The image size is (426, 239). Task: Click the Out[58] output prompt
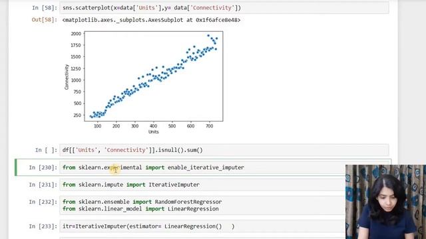pos(45,20)
